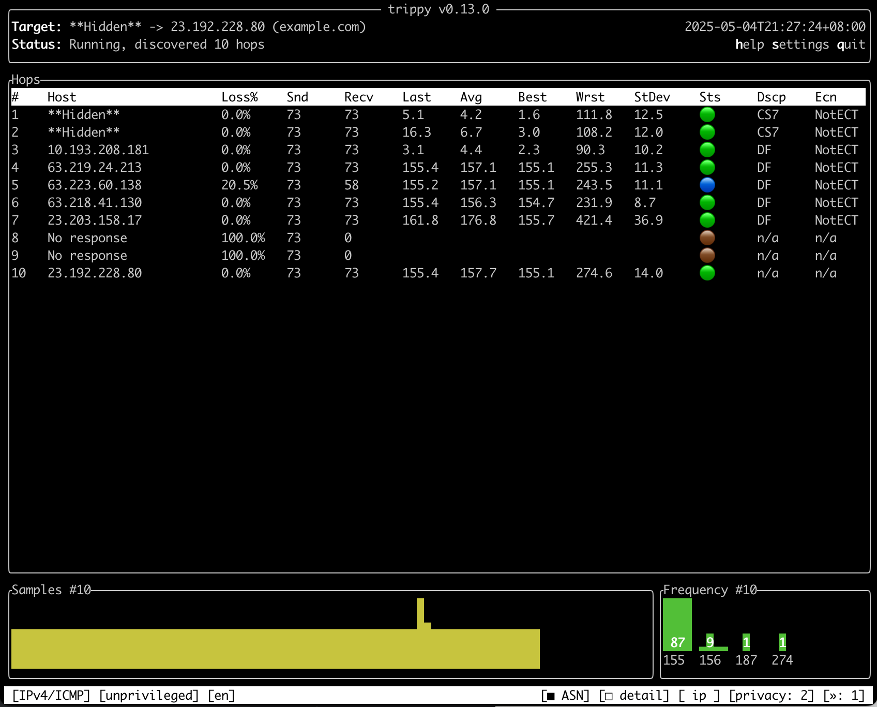Click the Wrst column header
This screenshot has height=707, width=877.
pyautogui.click(x=590, y=97)
